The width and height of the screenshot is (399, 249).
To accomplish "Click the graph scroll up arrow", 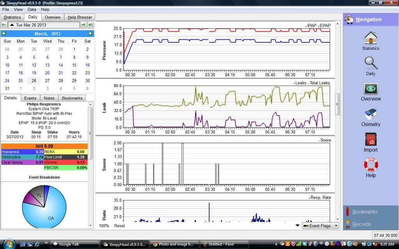I will 337,24.
